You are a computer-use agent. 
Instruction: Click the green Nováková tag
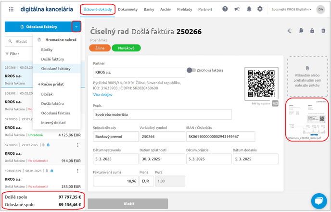(x=126, y=48)
